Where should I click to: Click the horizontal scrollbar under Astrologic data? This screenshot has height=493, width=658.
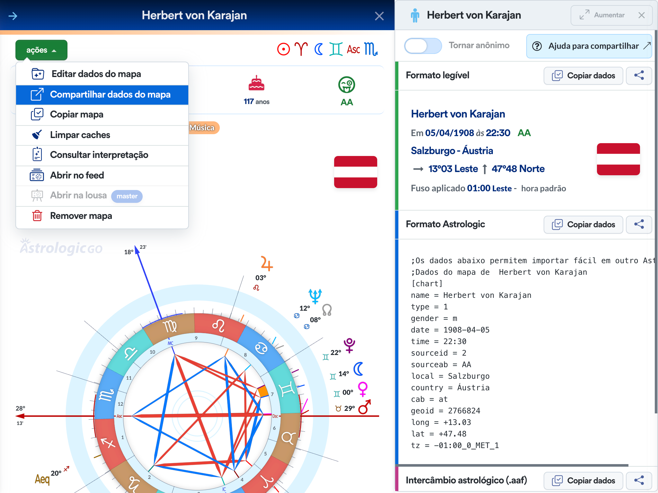(x=513, y=465)
